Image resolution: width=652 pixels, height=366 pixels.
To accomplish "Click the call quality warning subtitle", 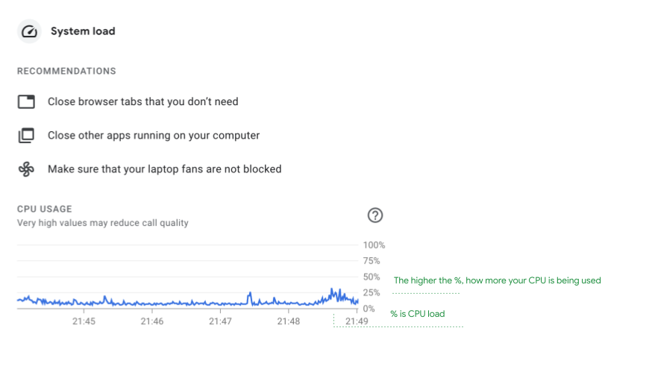I will pos(103,223).
